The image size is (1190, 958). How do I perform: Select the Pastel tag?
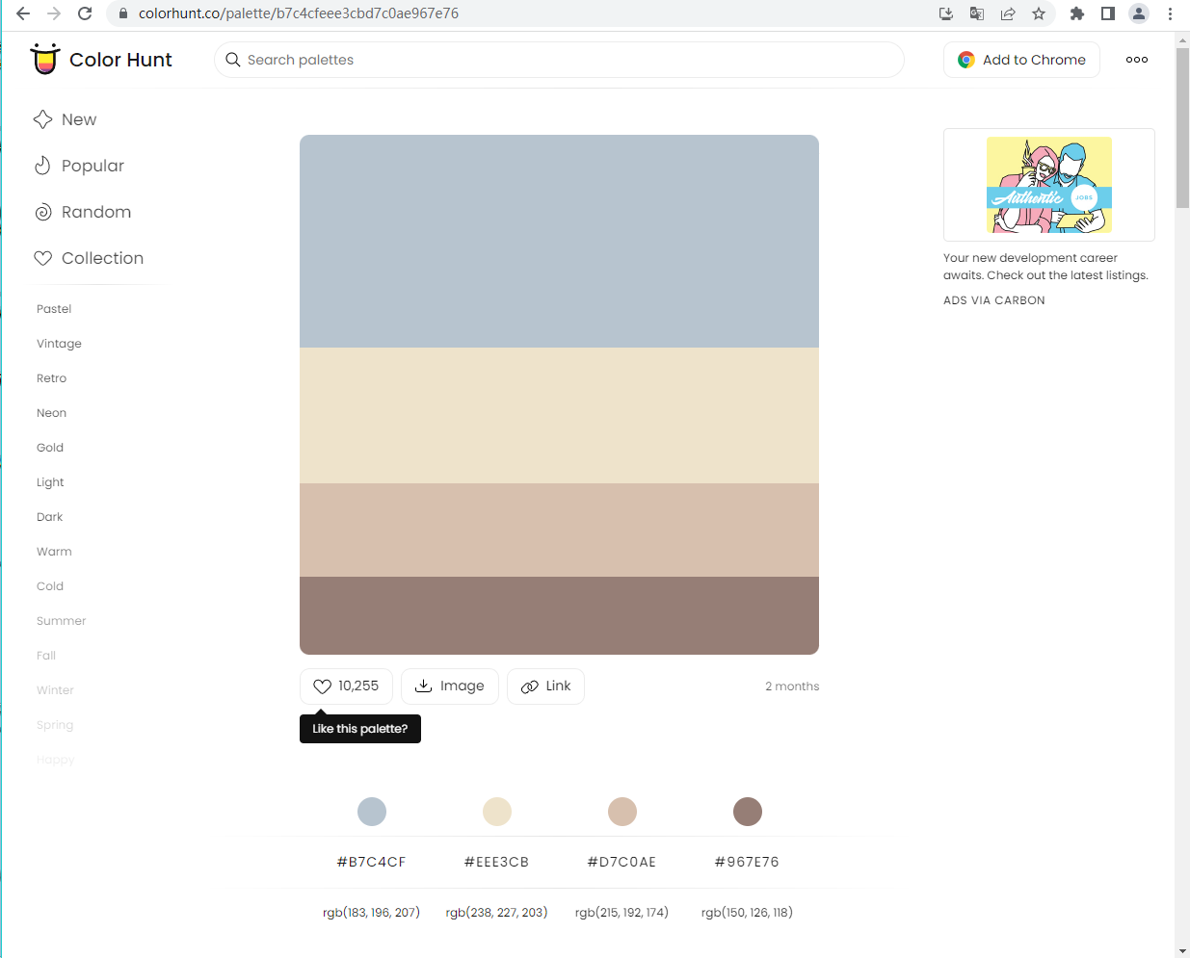tap(54, 309)
